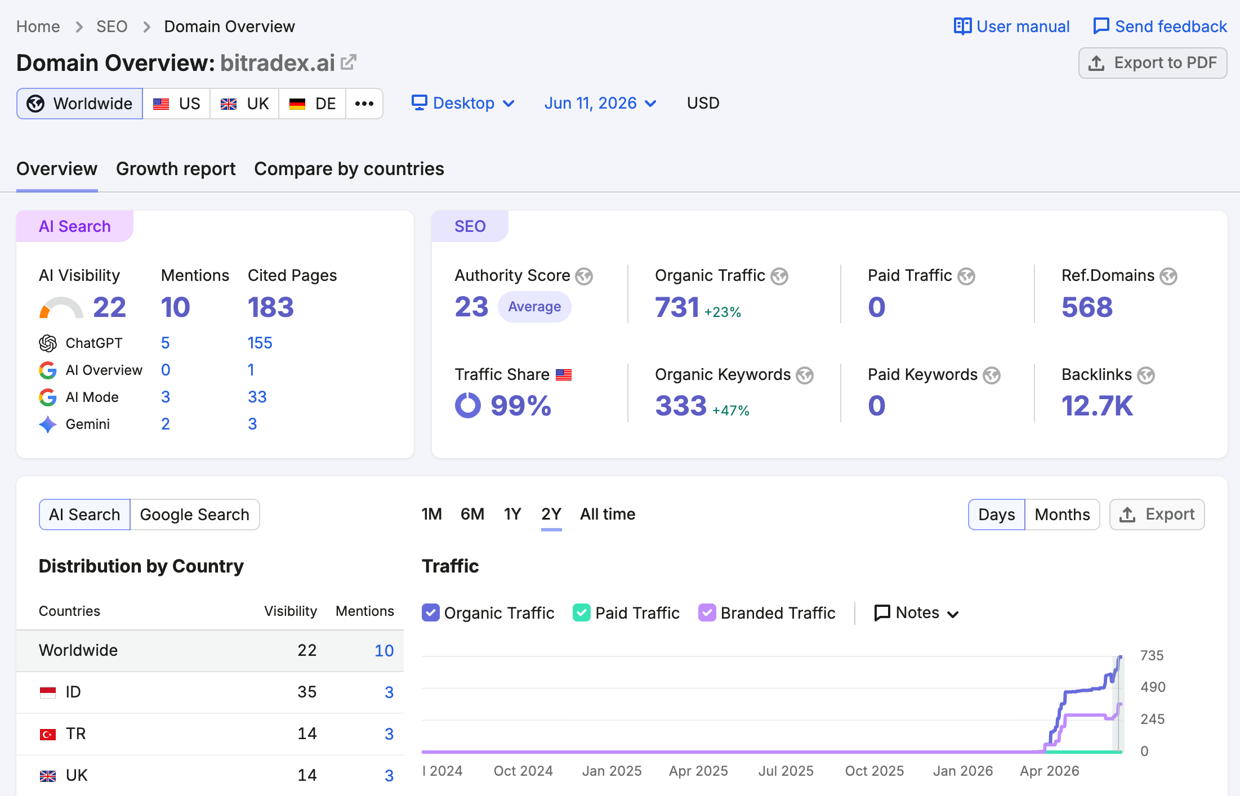Click the Traffic Share donut indicator
Viewport: 1240px width, 796px height.
[468, 405]
